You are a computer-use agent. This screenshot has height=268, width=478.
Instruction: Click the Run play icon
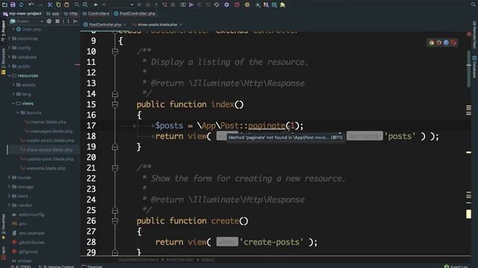coord(140,4)
